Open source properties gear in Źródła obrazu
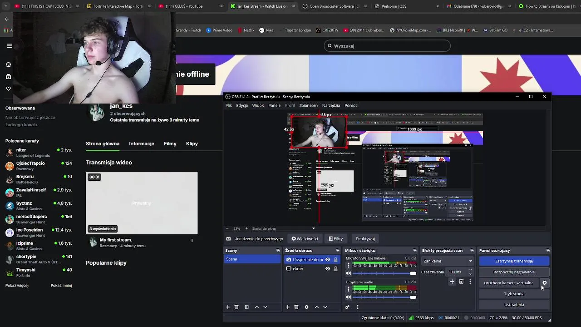Image resolution: width=581 pixels, height=327 pixels. tap(306, 307)
